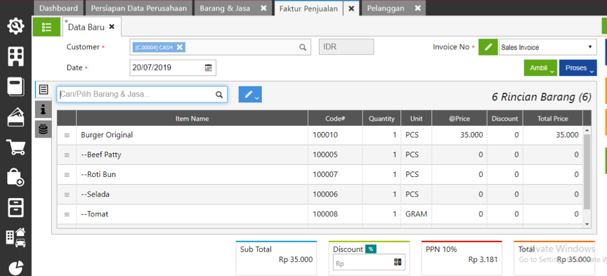Expand the blue Proses dropdown button
Screen dimensions: 607x276
[578, 67]
